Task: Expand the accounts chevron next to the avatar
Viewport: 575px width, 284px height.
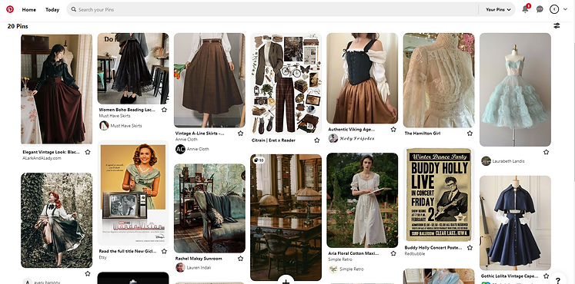Action: pyautogui.click(x=565, y=9)
